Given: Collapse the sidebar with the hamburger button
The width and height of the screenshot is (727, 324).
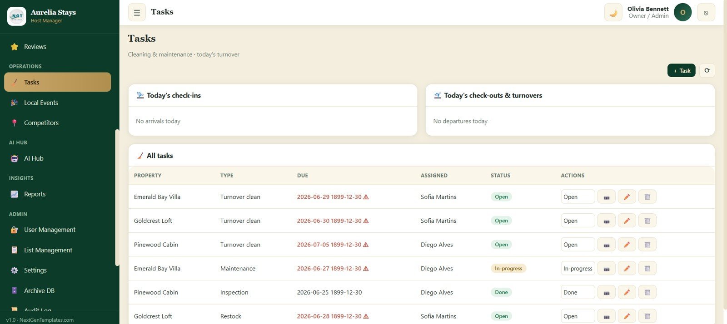Looking at the screenshot, I should (x=137, y=13).
